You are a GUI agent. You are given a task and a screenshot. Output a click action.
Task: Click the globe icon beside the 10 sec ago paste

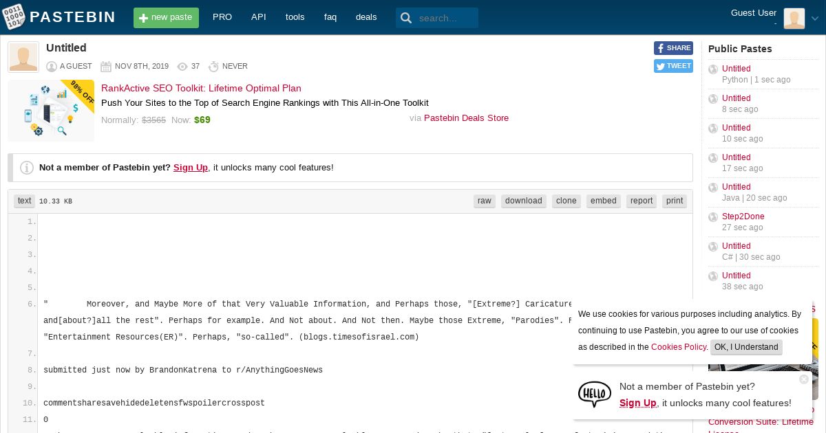[713, 129]
